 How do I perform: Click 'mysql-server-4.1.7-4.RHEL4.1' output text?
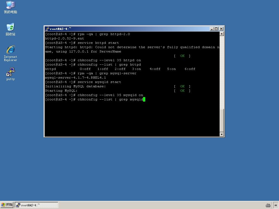click(75, 78)
